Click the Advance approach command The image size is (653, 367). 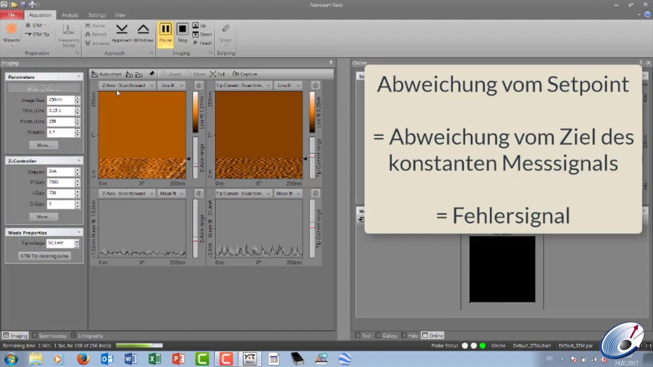97,43
